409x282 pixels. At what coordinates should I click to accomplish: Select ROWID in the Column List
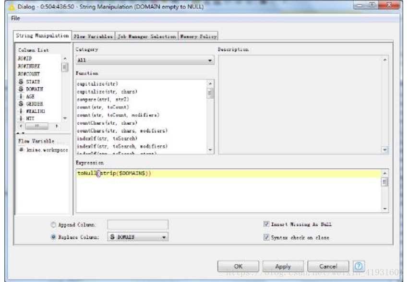[x=25, y=59]
